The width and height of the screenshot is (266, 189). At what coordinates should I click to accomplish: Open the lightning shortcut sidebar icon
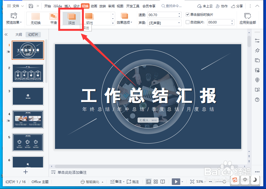click(257, 80)
